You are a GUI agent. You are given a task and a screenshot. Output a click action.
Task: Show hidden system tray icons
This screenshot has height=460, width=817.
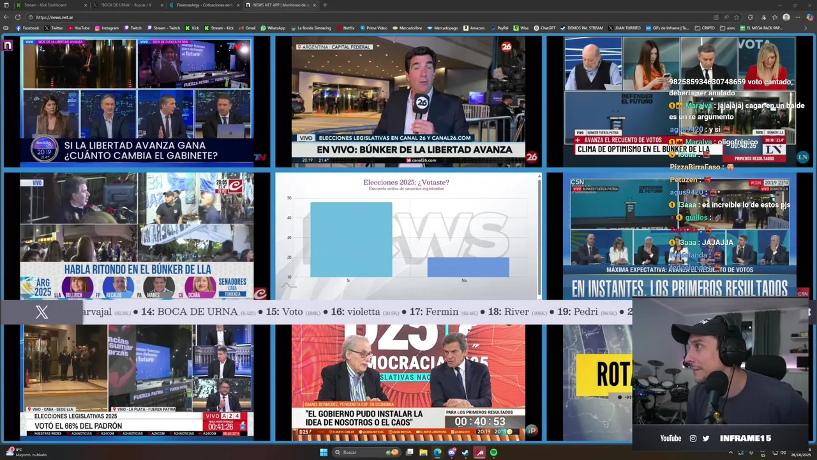[x=730, y=452]
